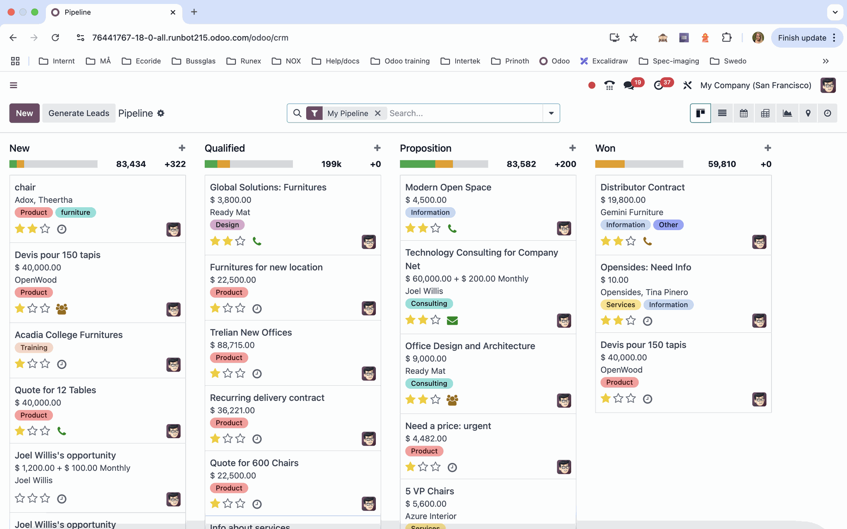Click the New lead button
Screen dimensions: 847x529
[x=24, y=113]
